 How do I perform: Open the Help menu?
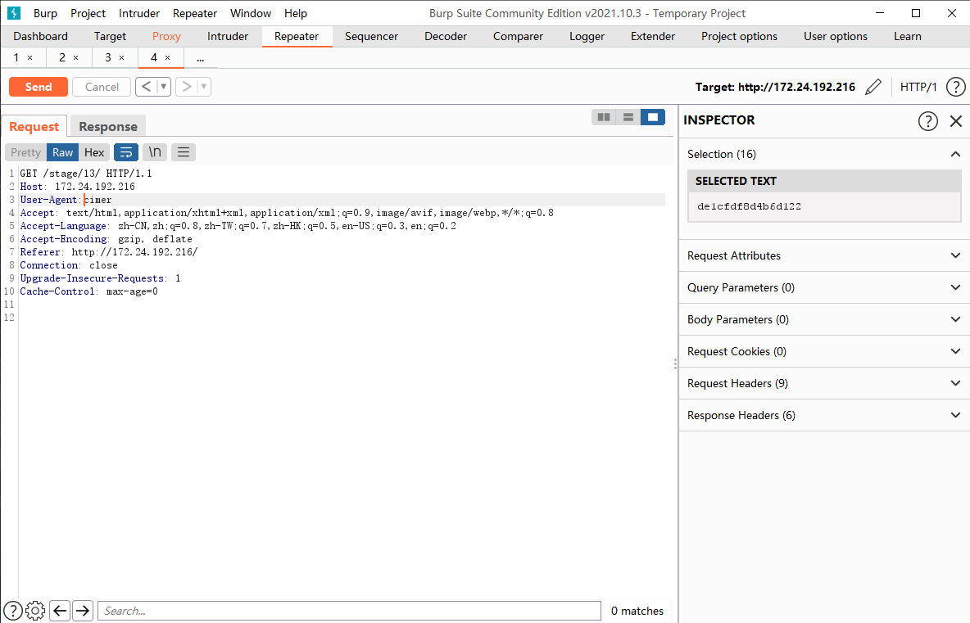point(296,13)
